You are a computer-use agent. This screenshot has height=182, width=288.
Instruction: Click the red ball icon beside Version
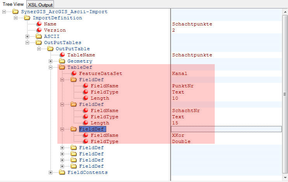point(39,30)
